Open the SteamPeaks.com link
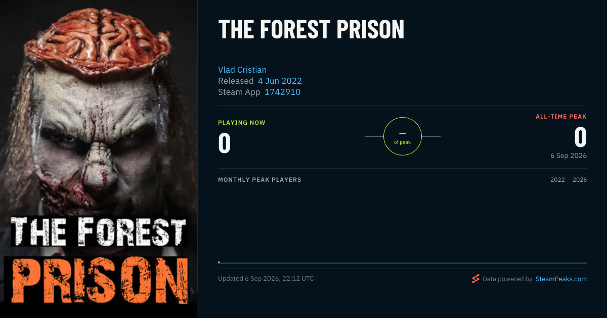 click(561, 279)
